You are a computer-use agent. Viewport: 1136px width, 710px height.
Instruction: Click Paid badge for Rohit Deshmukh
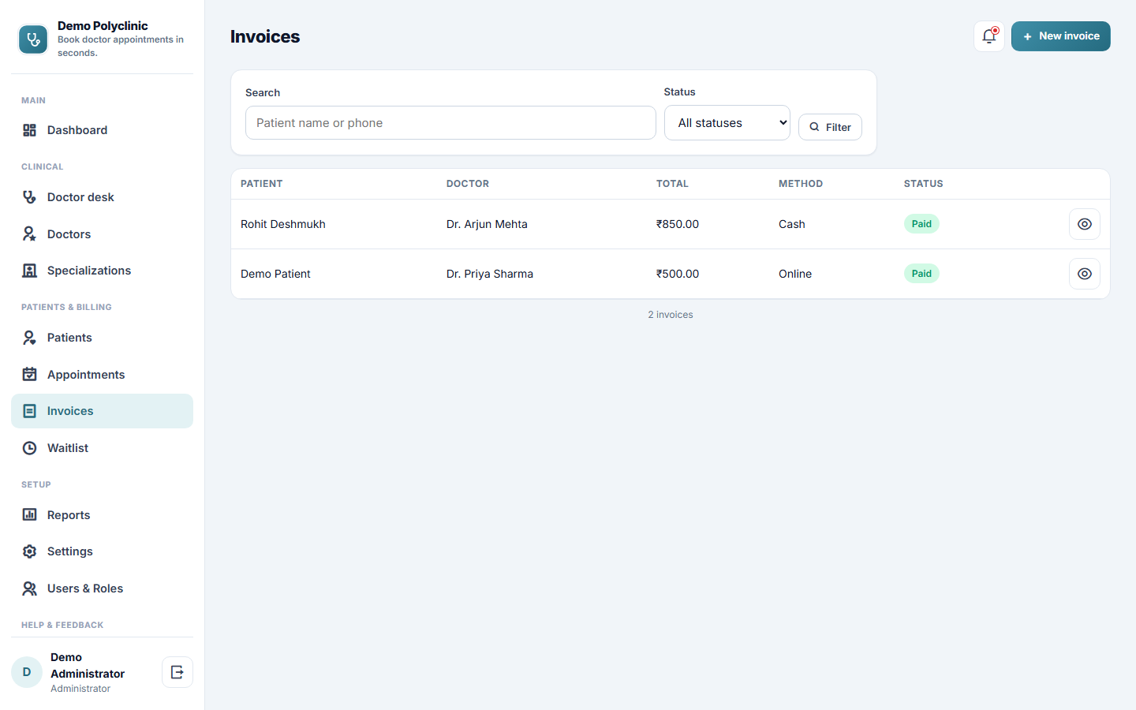[x=921, y=224]
